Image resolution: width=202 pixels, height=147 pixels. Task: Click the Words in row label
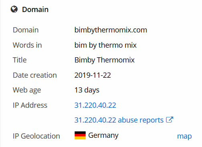tap(27, 45)
